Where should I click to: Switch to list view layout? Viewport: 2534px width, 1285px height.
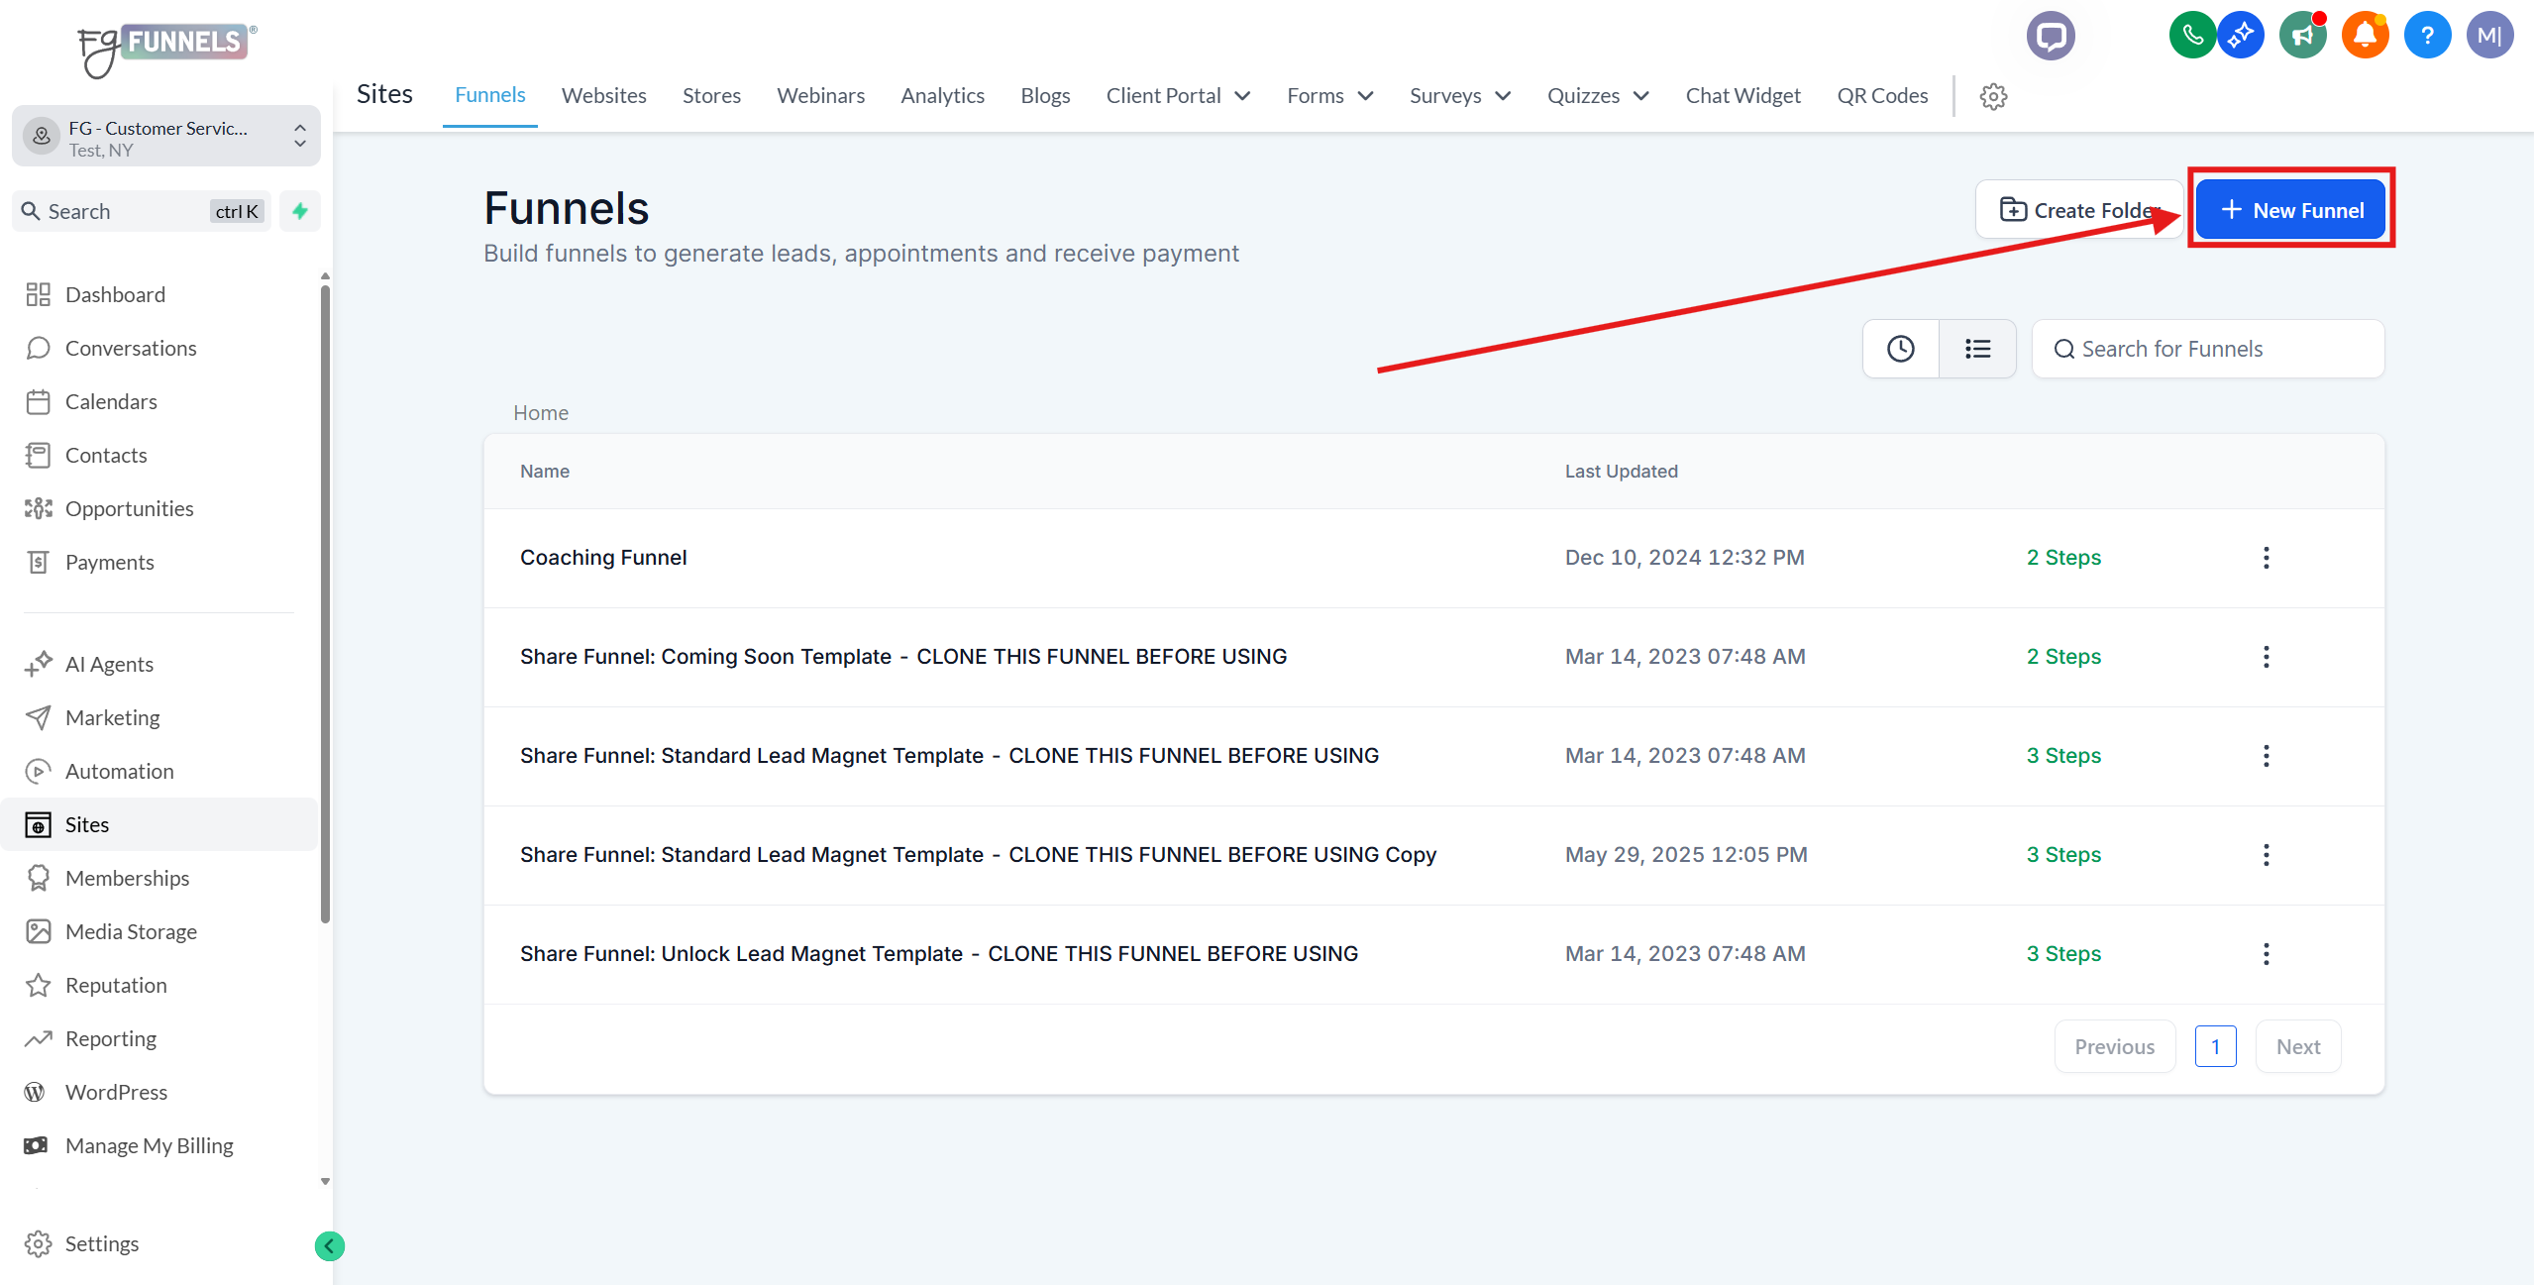point(1977,349)
